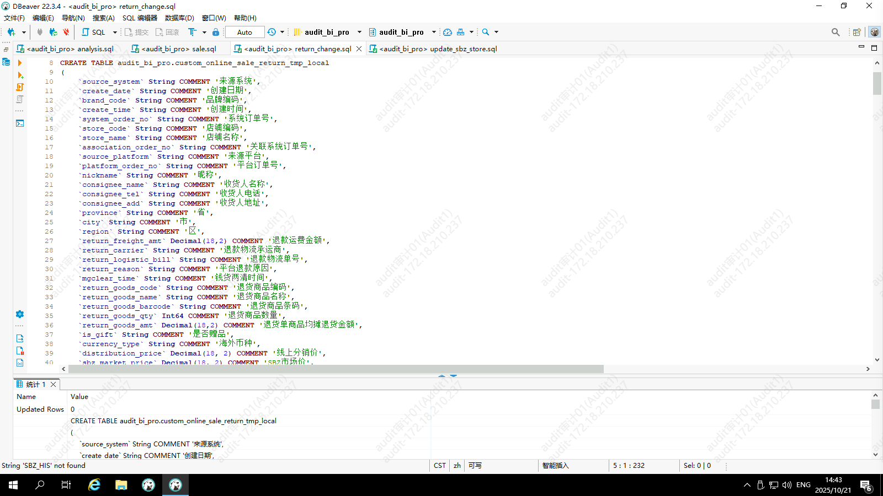Execute SQL statement with the orange arrow
This screenshot has height=496, width=883.
click(x=20, y=63)
